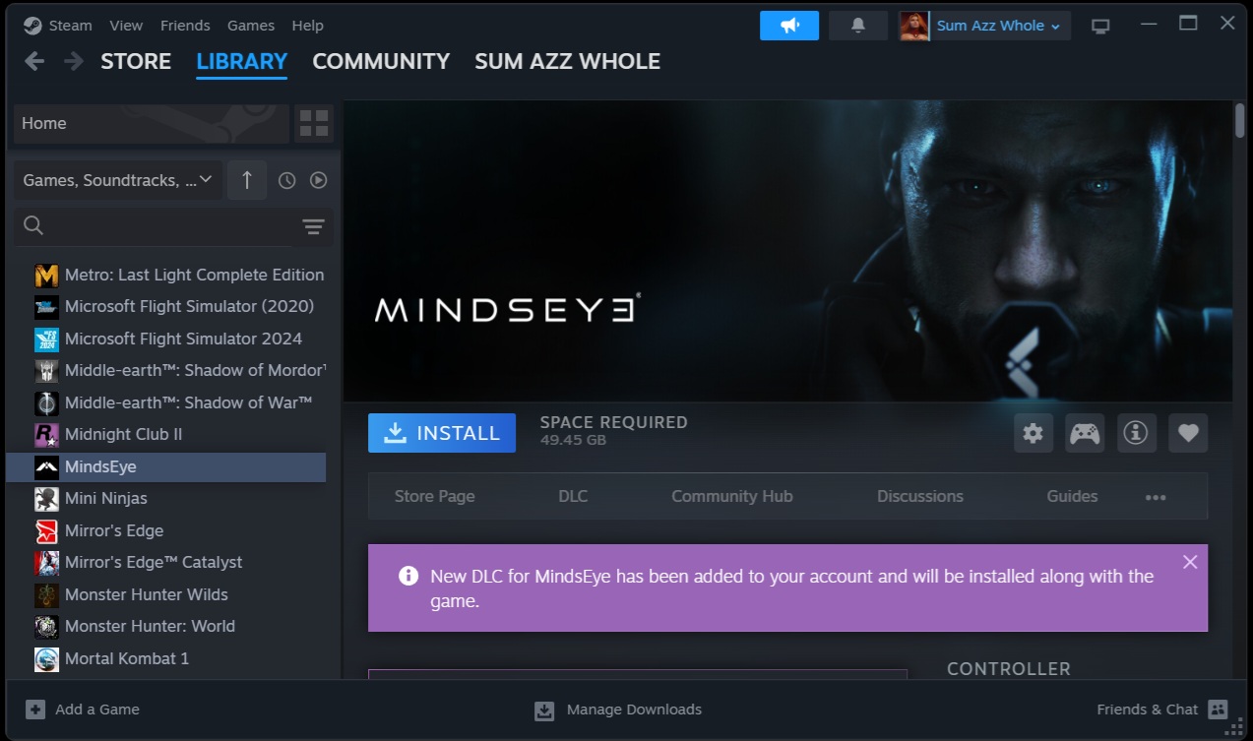Open the game settings gear icon
Screen dimensions: 1253x741
[x=1033, y=433]
